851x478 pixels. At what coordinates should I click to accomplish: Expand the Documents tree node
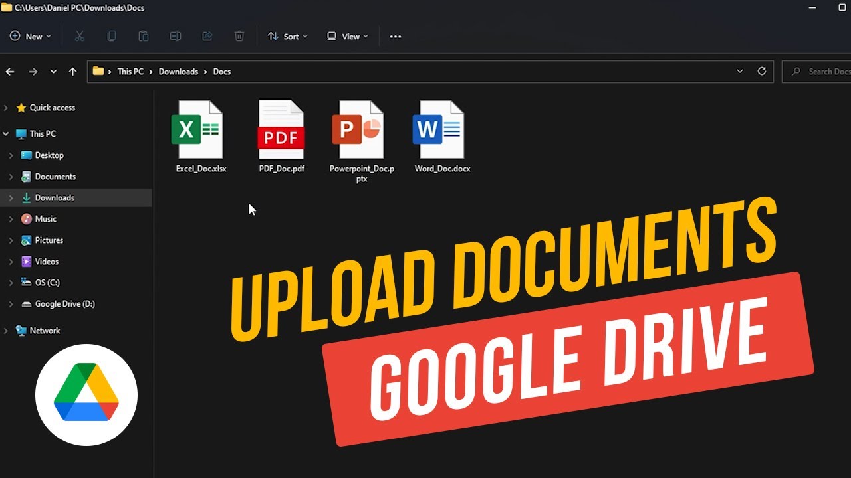11,177
